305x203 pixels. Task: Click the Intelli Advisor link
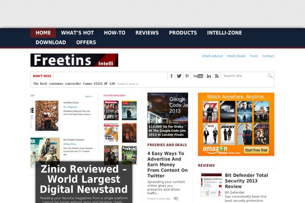pos(212,56)
